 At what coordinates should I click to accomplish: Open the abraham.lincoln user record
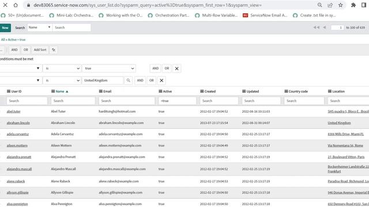coord(18,122)
